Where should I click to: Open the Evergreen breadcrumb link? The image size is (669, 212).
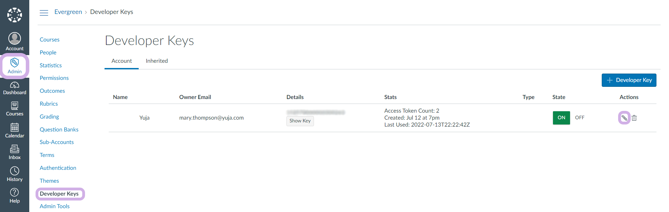coord(68,12)
